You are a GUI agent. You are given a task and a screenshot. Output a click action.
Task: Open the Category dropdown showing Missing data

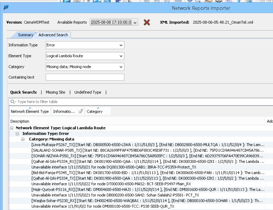pos(120,67)
